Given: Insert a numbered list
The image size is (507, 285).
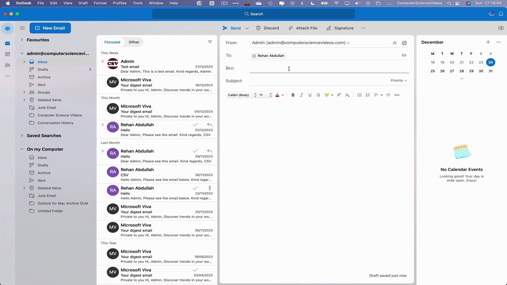Looking at the screenshot, I should 368,95.
